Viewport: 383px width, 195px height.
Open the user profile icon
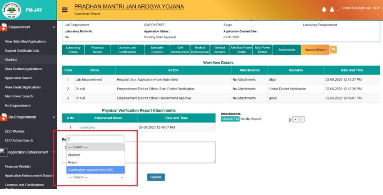332,10
